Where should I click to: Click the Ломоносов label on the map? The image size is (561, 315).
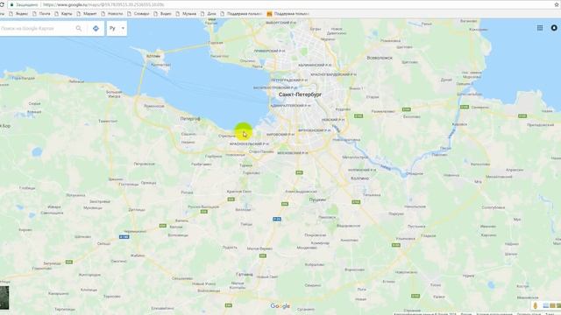coord(154,106)
